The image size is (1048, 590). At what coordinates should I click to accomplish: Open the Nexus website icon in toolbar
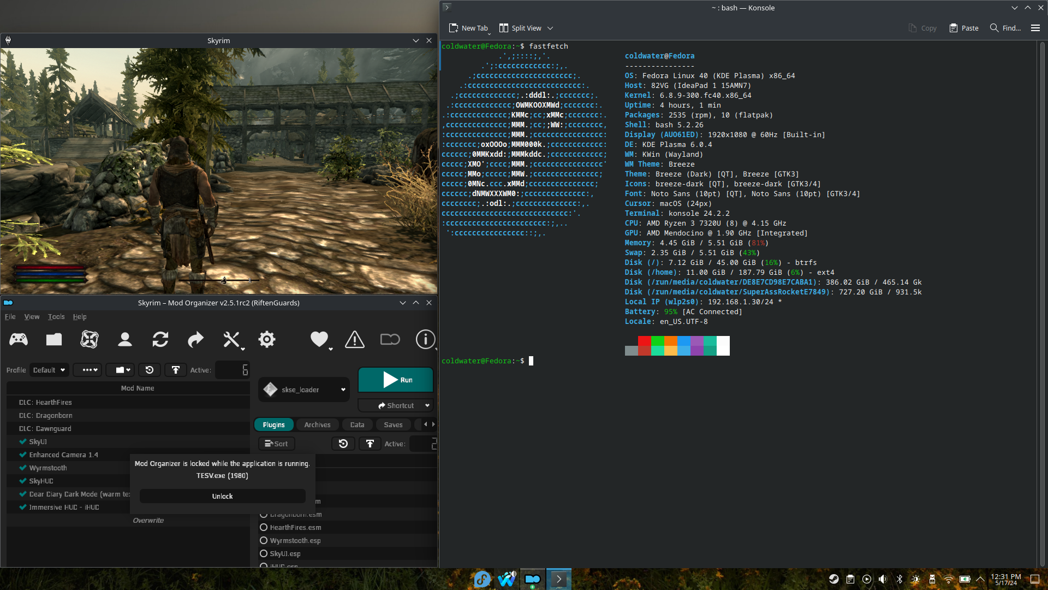(x=90, y=340)
